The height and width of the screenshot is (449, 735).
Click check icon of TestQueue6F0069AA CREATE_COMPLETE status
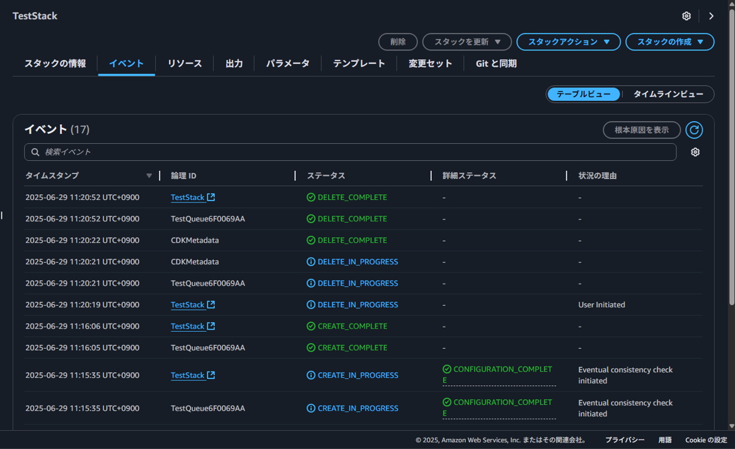311,347
